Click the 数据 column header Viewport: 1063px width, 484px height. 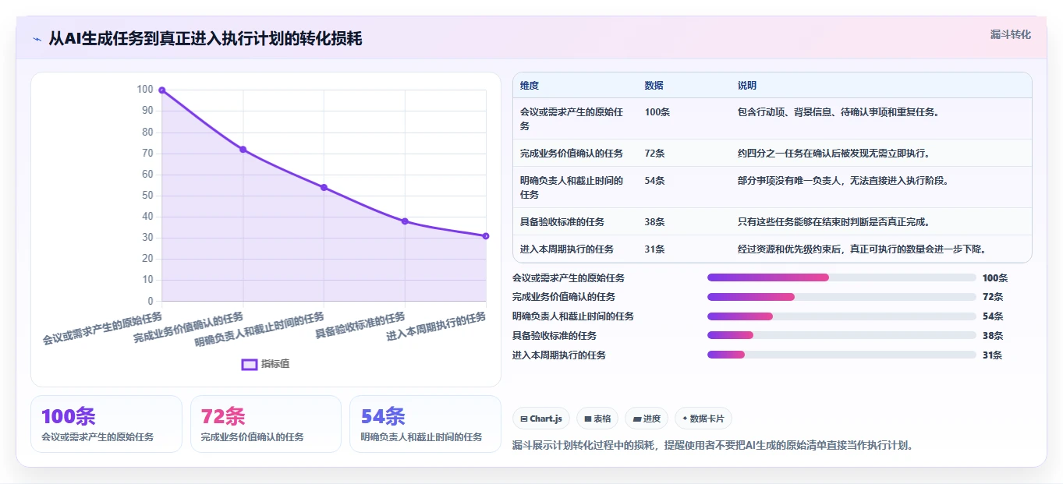[x=654, y=86]
